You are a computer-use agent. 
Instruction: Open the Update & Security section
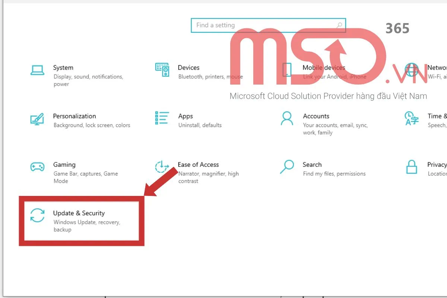pyautogui.click(x=79, y=213)
